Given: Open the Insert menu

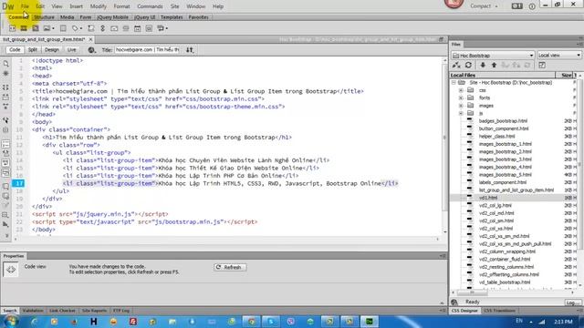Looking at the screenshot, I should tap(76, 6).
